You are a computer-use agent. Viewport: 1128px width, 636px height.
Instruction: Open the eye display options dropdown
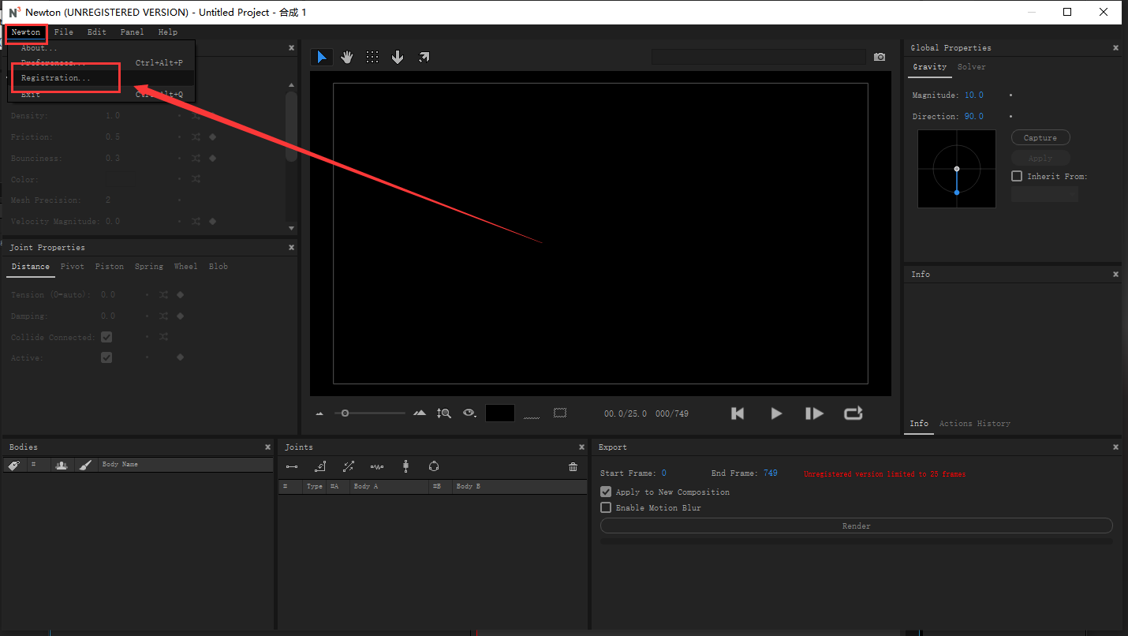[x=470, y=413]
